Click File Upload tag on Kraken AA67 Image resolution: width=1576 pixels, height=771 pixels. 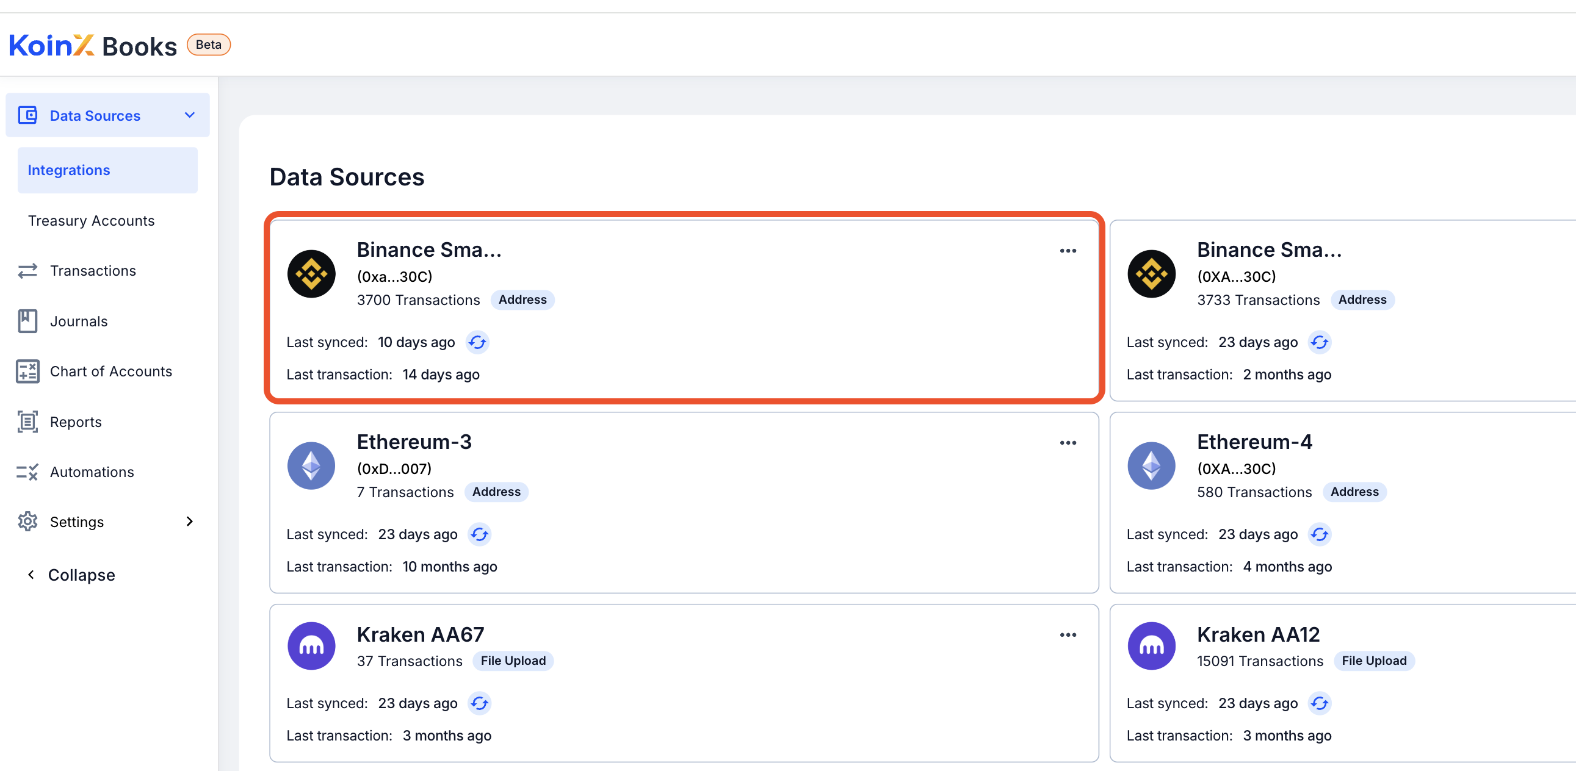coord(513,661)
